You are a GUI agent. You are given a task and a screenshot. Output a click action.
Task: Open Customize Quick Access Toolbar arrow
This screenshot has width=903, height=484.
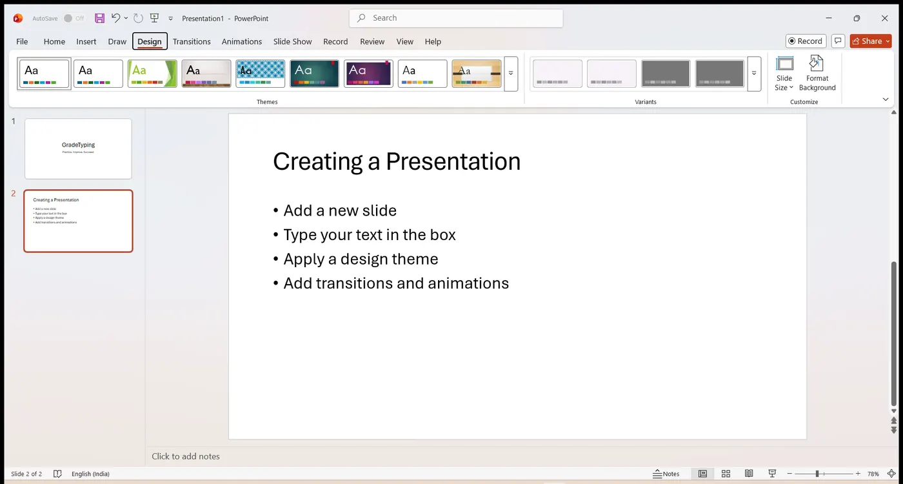(x=171, y=19)
